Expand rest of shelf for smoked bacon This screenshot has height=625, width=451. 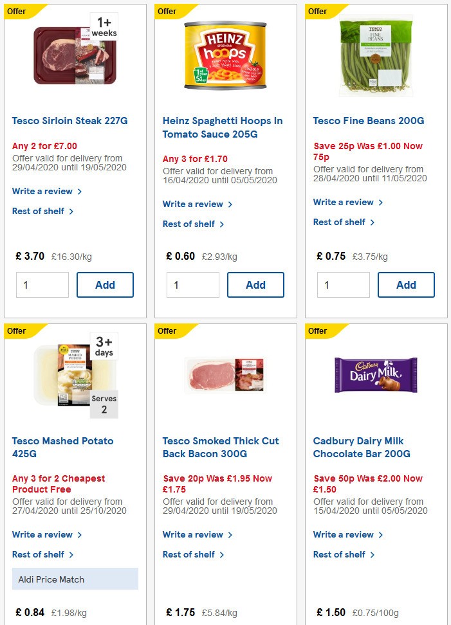pyautogui.click(x=189, y=554)
